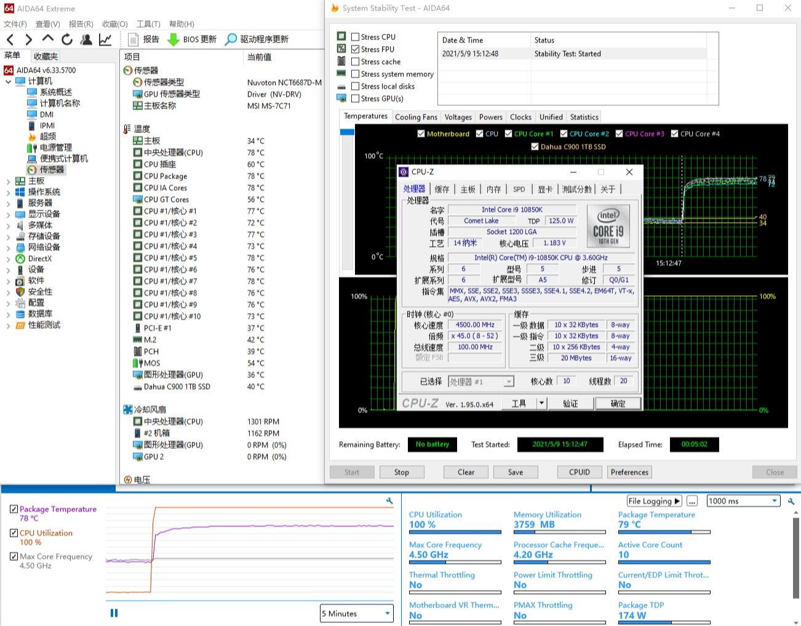This screenshot has width=801, height=626.
Task: Open the graph chart icon in AIDA64 toolbar
Action: (105, 39)
